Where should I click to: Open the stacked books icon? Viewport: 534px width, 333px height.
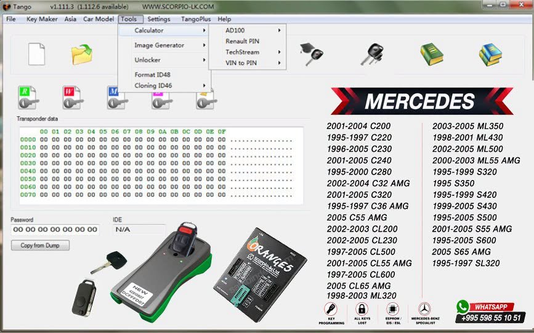pyautogui.click(x=490, y=54)
